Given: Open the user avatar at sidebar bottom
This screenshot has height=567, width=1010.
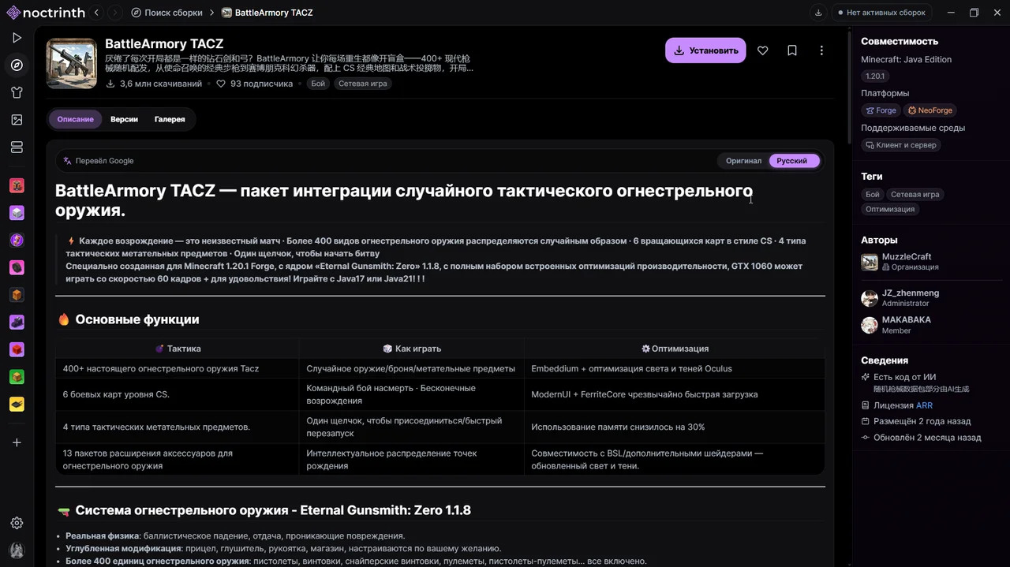Looking at the screenshot, I should (17, 550).
